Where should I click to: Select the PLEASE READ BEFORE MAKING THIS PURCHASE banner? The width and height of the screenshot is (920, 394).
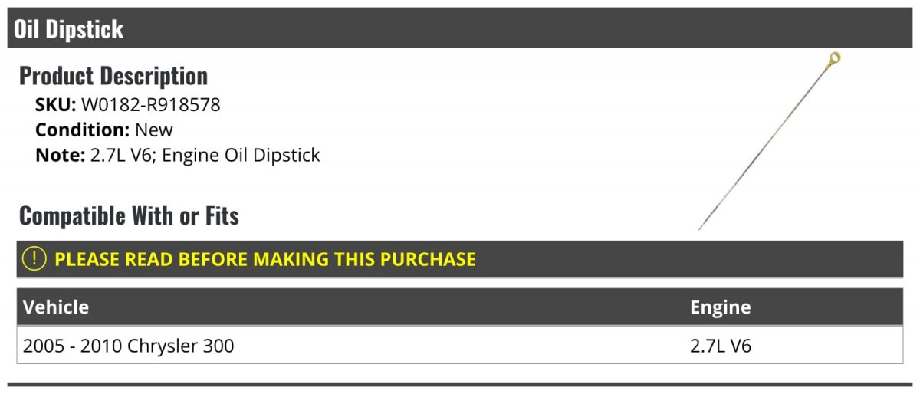(x=460, y=259)
